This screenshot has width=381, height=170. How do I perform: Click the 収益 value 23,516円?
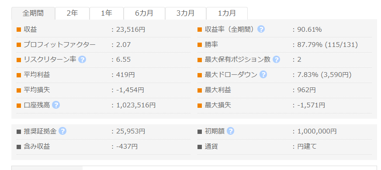(131, 30)
